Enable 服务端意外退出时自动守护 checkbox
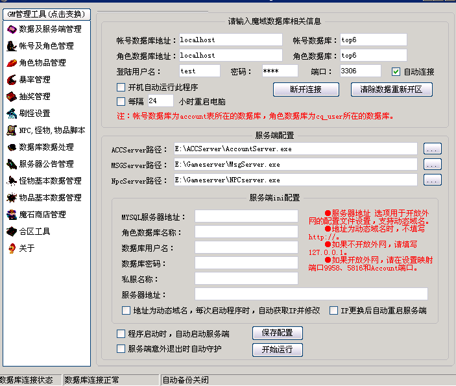 click(121, 349)
